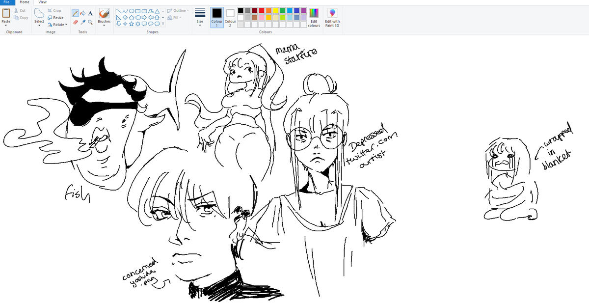Expand the Brushes dropdown arrow

(104, 25)
